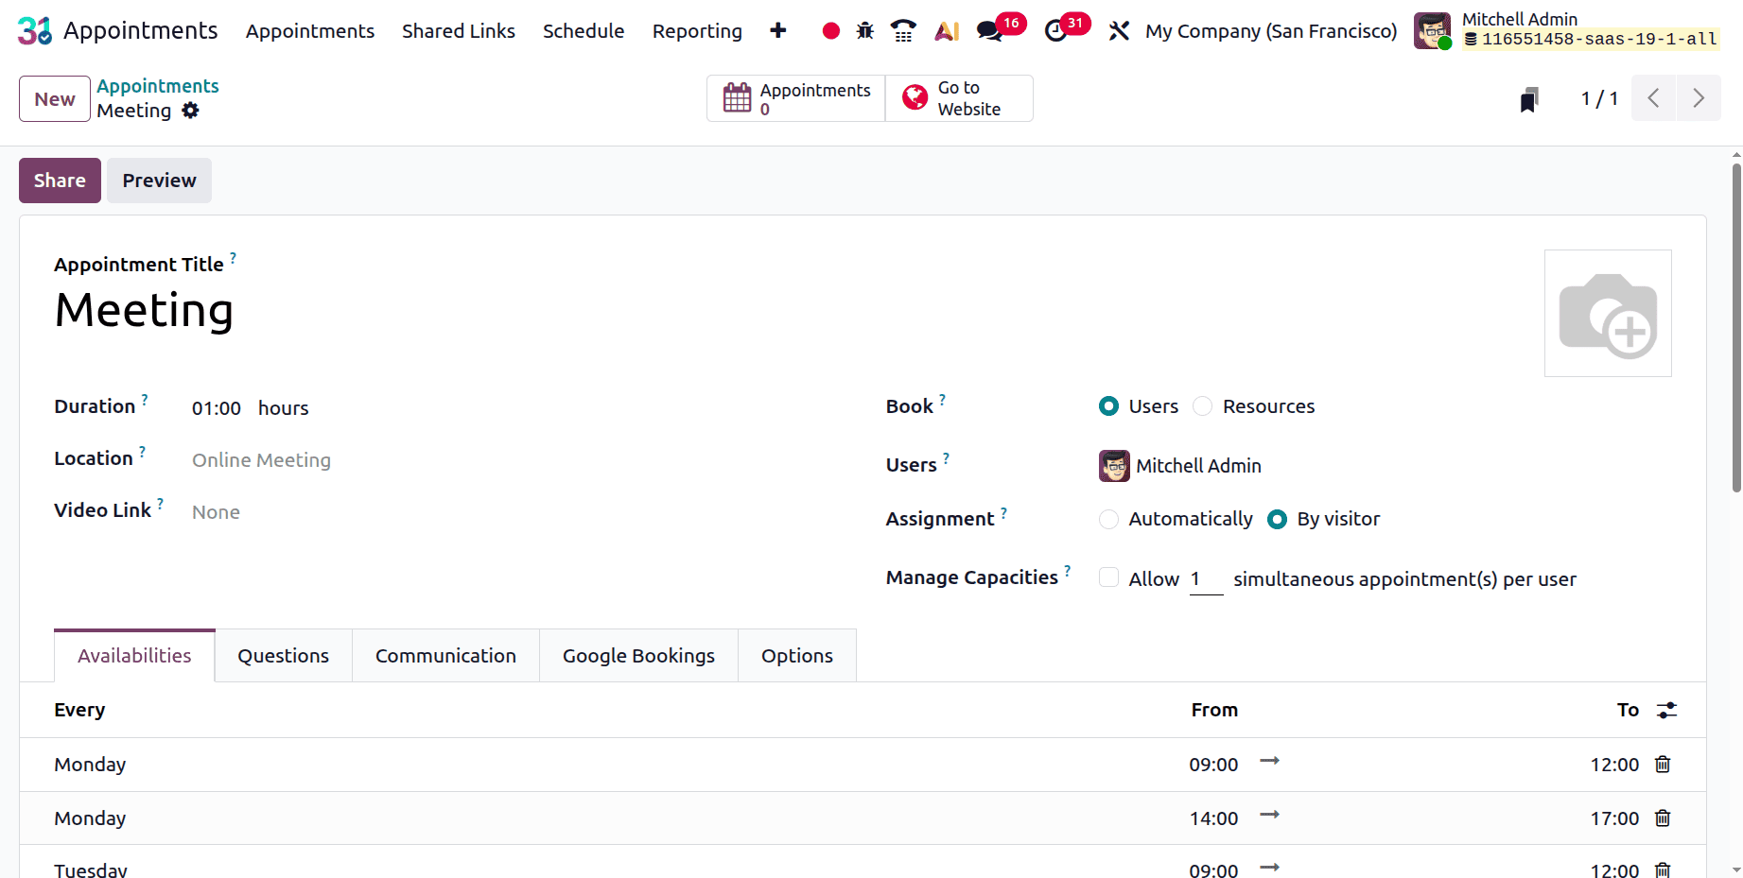1743x878 pixels.
Task: Open the VoIP phone icon
Action: pyautogui.click(x=903, y=31)
